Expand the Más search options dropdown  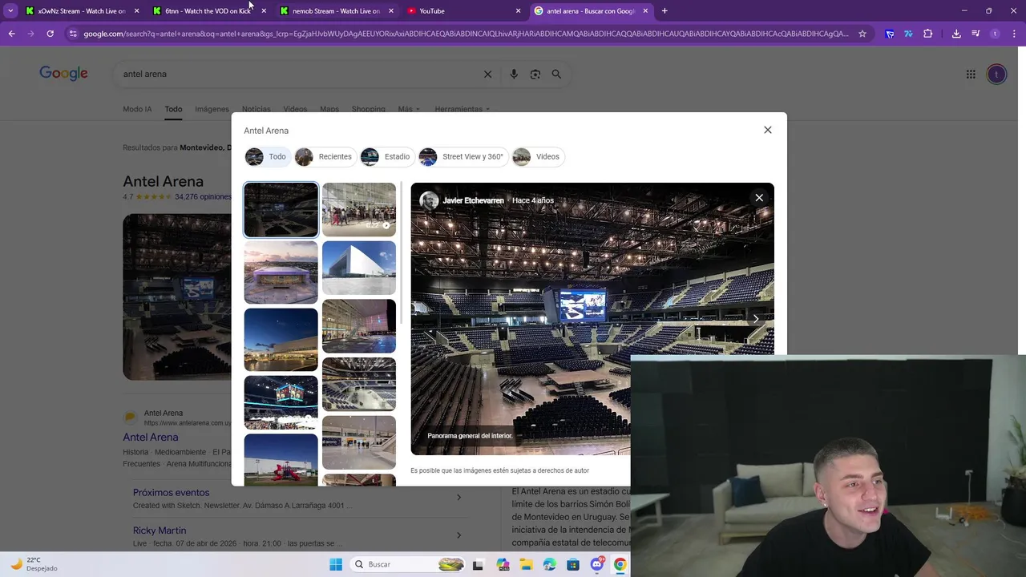(x=409, y=109)
